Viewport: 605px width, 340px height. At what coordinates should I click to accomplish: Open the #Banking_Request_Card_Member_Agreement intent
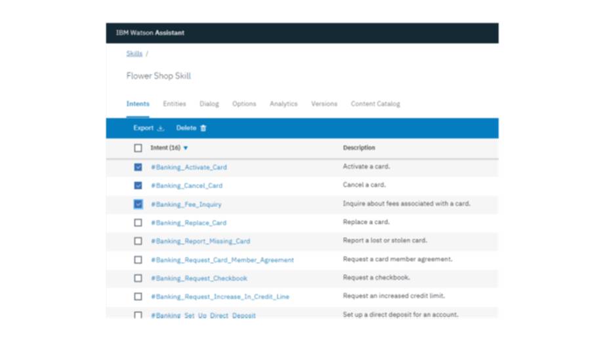pos(222,260)
